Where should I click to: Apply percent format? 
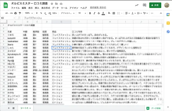[41, 13]
